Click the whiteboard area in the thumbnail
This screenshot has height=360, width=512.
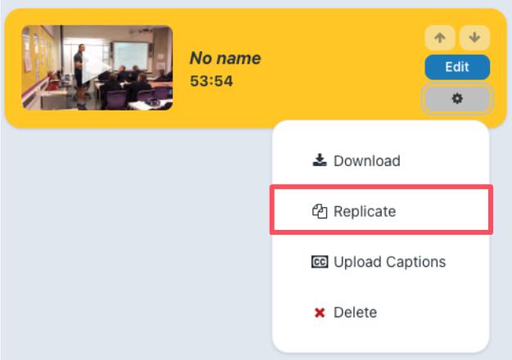[x=131, y=56]
